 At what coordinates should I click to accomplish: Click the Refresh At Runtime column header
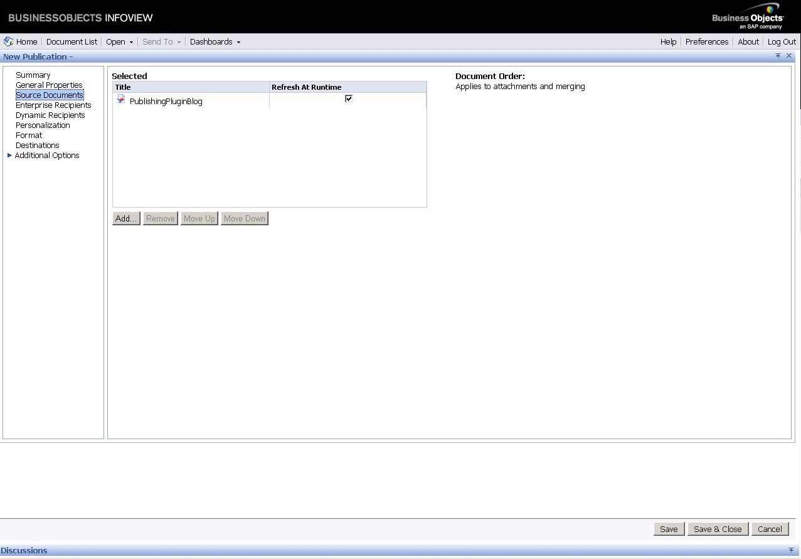click(x=348, y=87)
